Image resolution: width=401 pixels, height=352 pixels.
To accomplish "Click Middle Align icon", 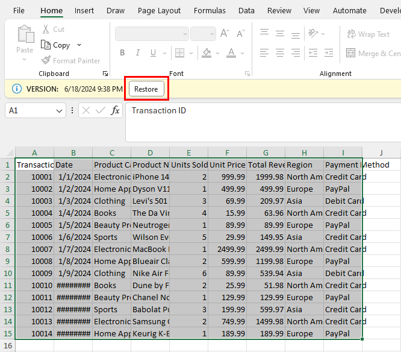I will (280, 34).
